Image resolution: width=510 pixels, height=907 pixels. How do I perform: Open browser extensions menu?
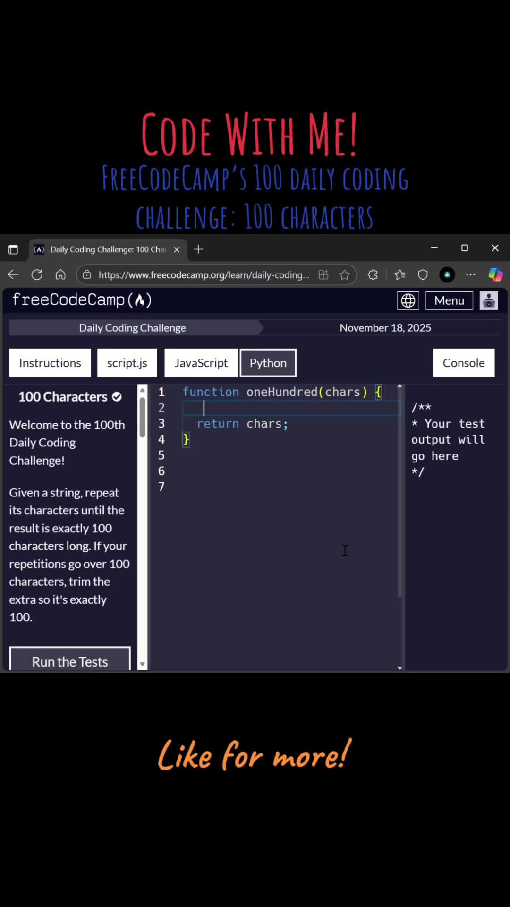(373, 274)
